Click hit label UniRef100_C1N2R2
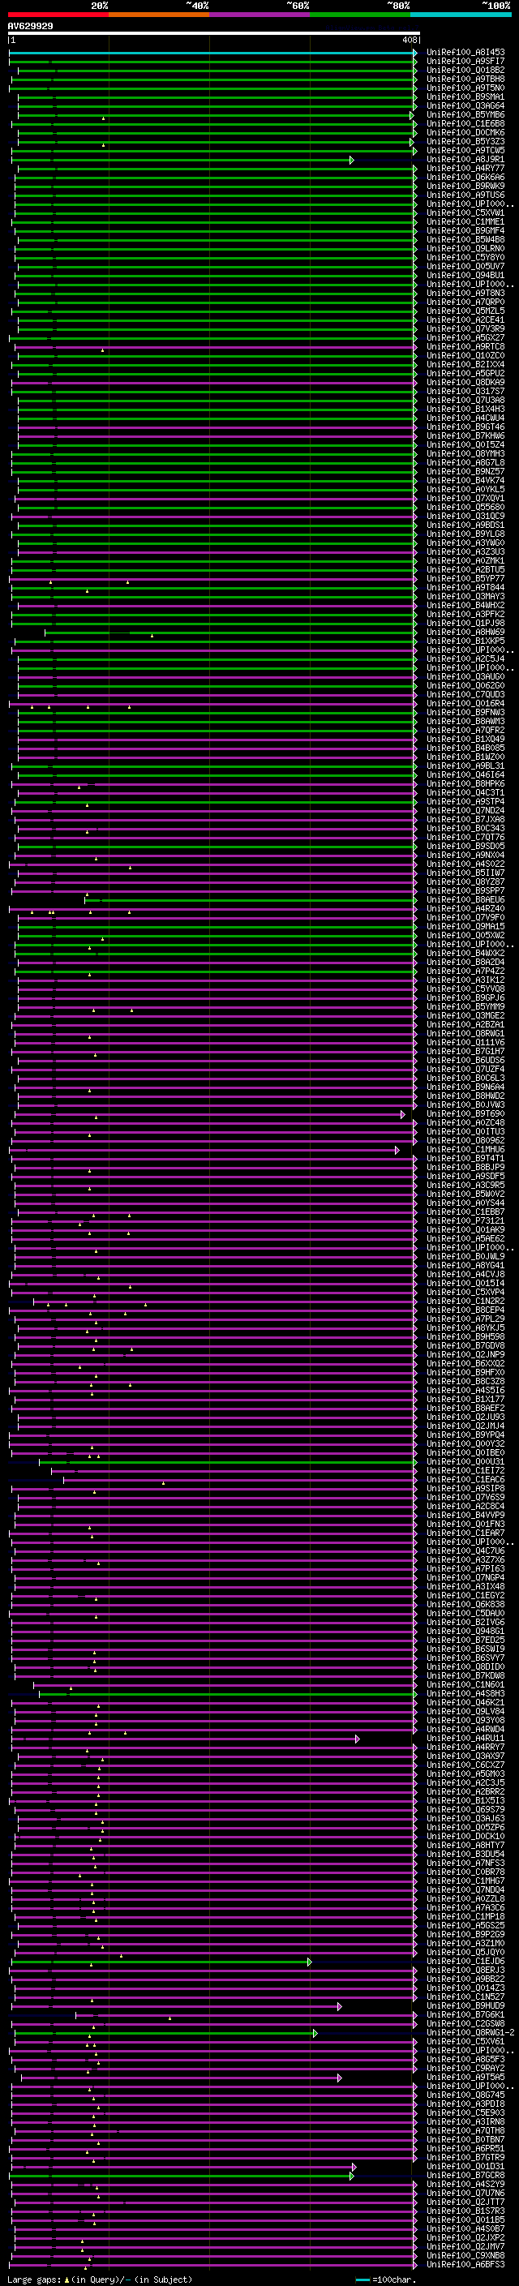This screenshot has height=2286, width=519. tap(465, 1301)
